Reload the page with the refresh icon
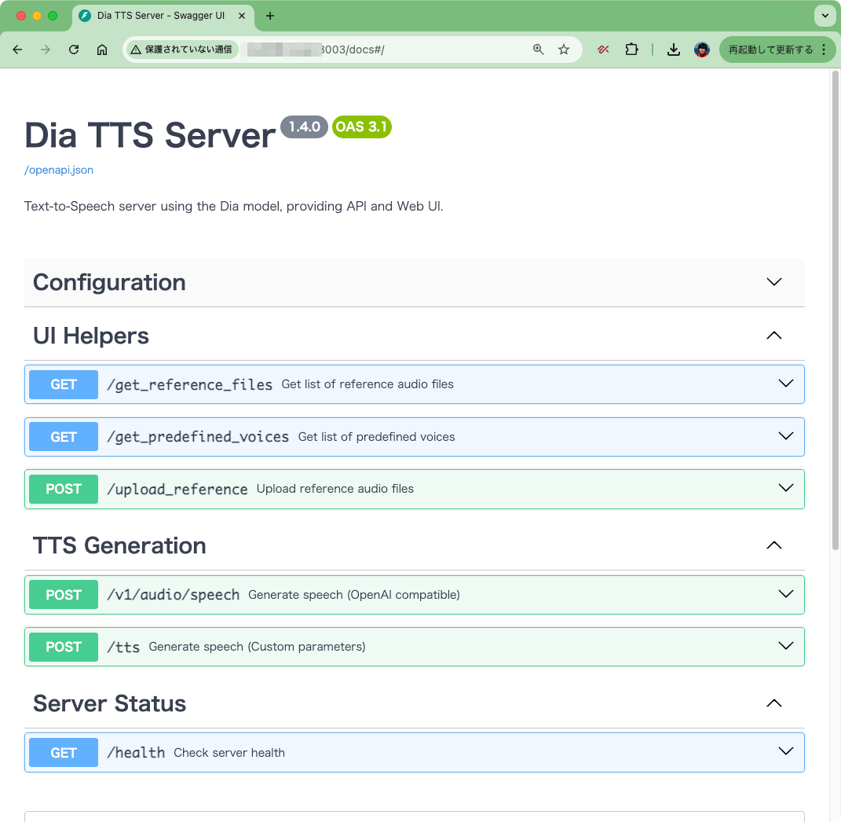 pyautogui.click(x=74, y=50)
